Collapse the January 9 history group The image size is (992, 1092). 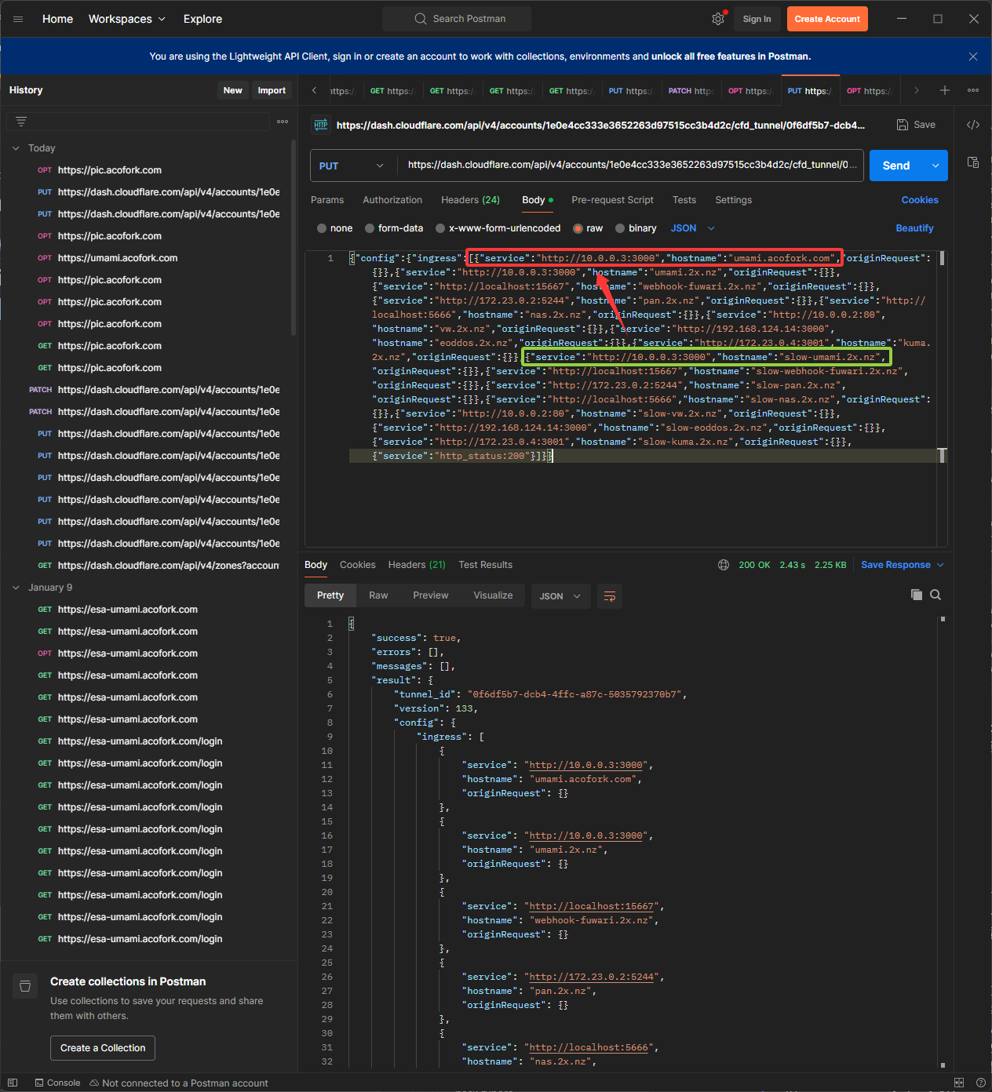point(16,588)
